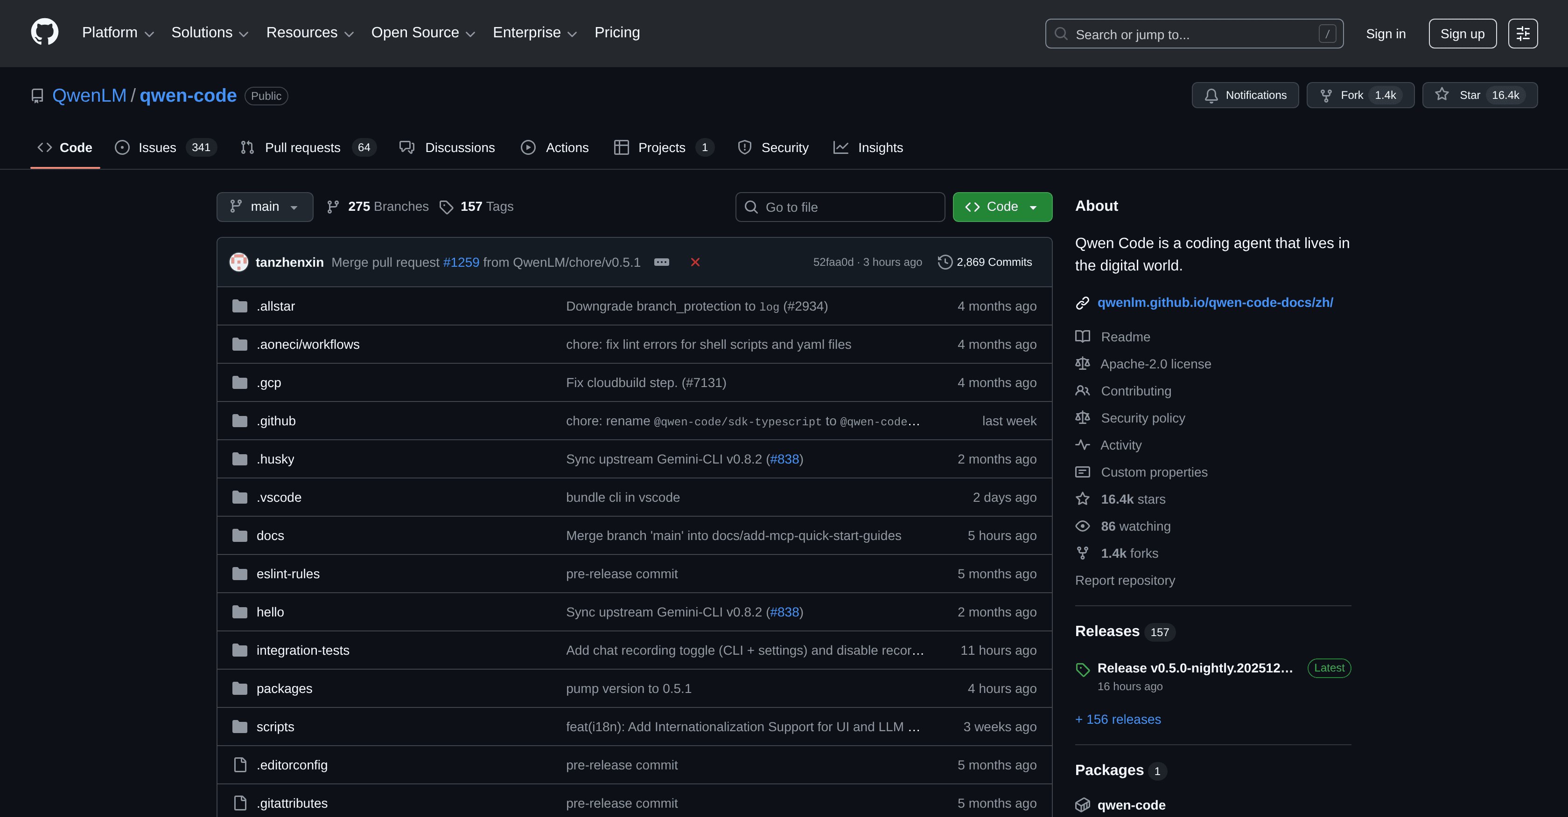This screenshot has height=817, width=1568.
Task: Click the GitHub logo icon
Action: 45,32
